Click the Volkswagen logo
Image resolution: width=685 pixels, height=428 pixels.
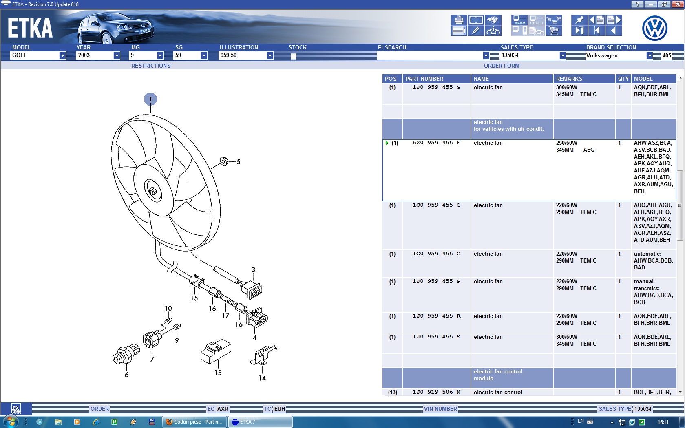655,28
